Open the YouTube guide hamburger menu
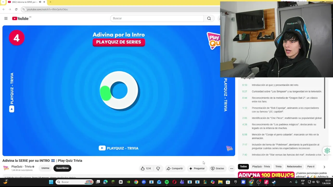The height and width of the screenshot is (187, 333). tap(6, 18)
